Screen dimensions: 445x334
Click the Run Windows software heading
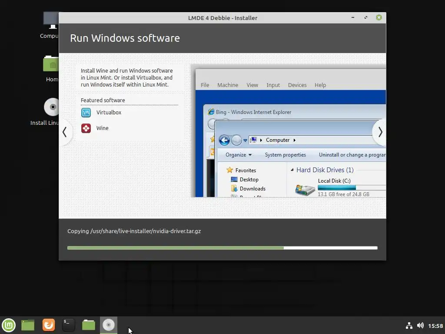pos(125,38)
